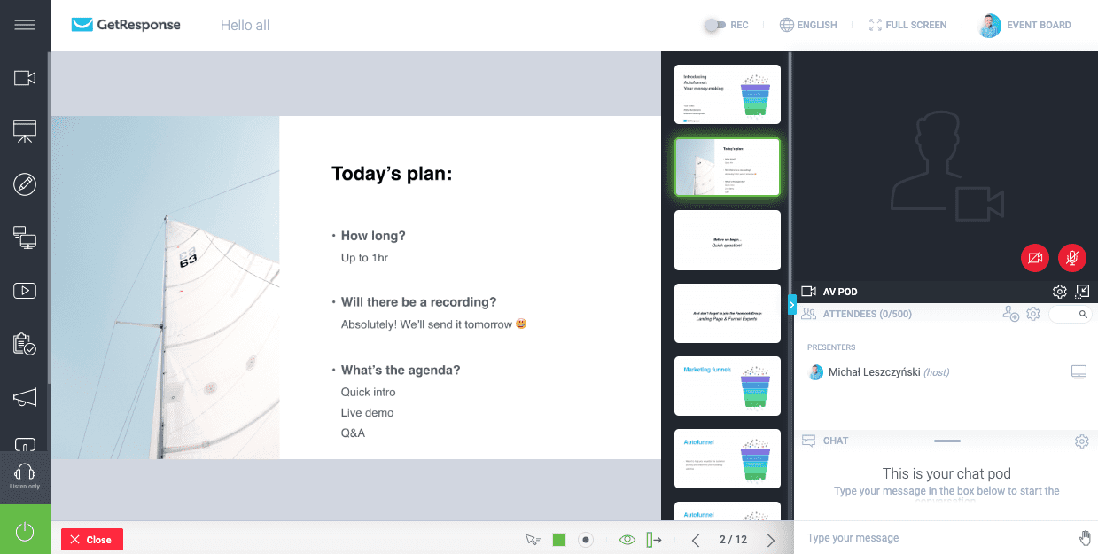Open the call to action megaphone tool
The height and width of the screenshot is (554, 1098).
[25, 397]
